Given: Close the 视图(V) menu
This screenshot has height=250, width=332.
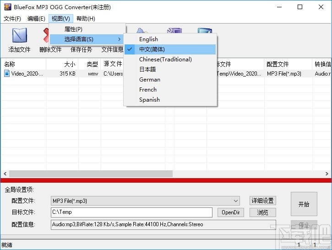Looking at the screenshot, I should (61, 19).
